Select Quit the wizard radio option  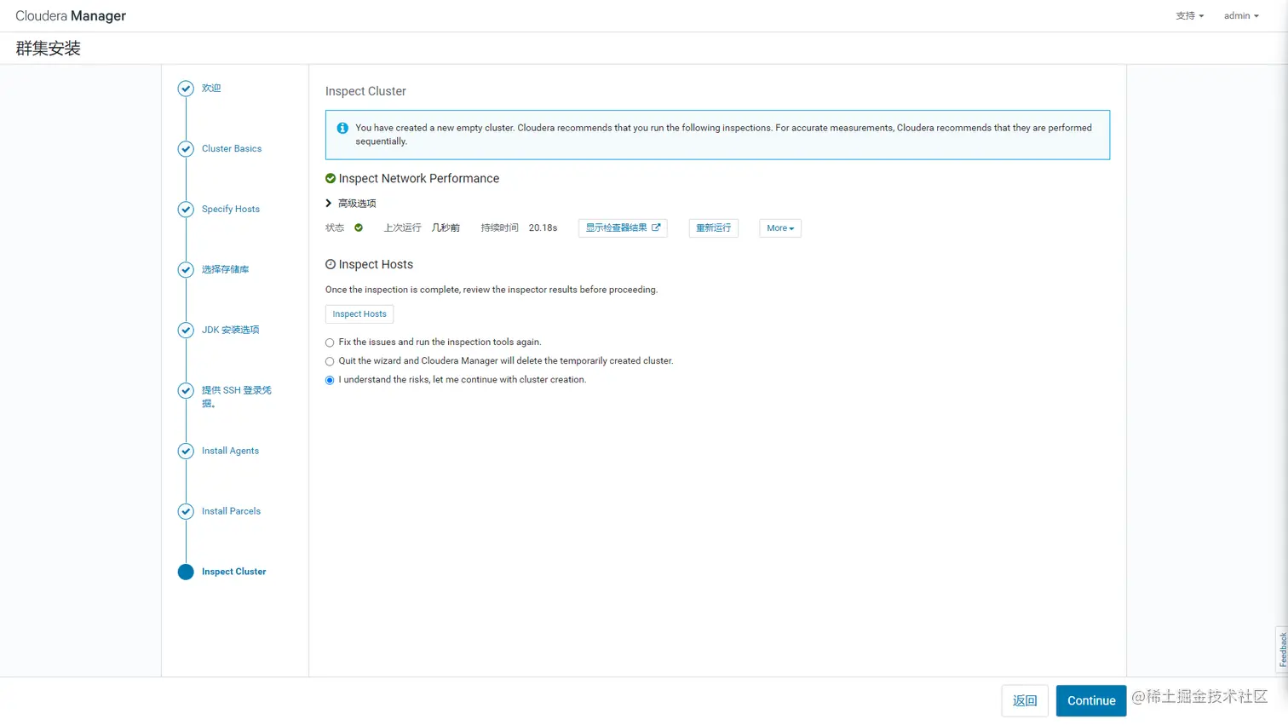click(x=330, y=361)
